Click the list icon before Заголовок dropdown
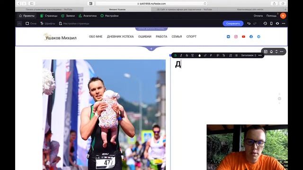 point(236,55)
